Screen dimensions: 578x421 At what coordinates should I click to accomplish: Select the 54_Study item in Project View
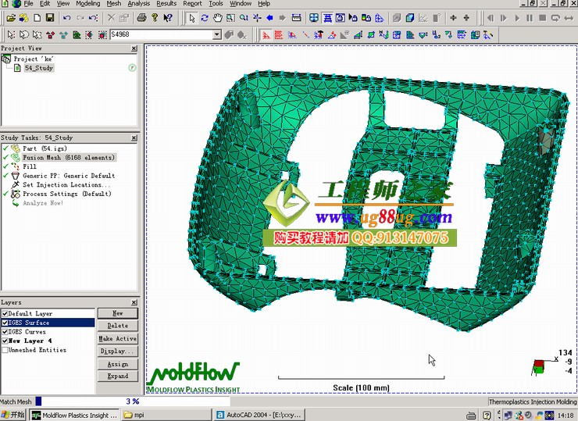pos(39,68)
